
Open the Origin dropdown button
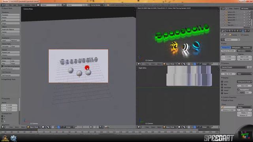click(x=11, y=24)
